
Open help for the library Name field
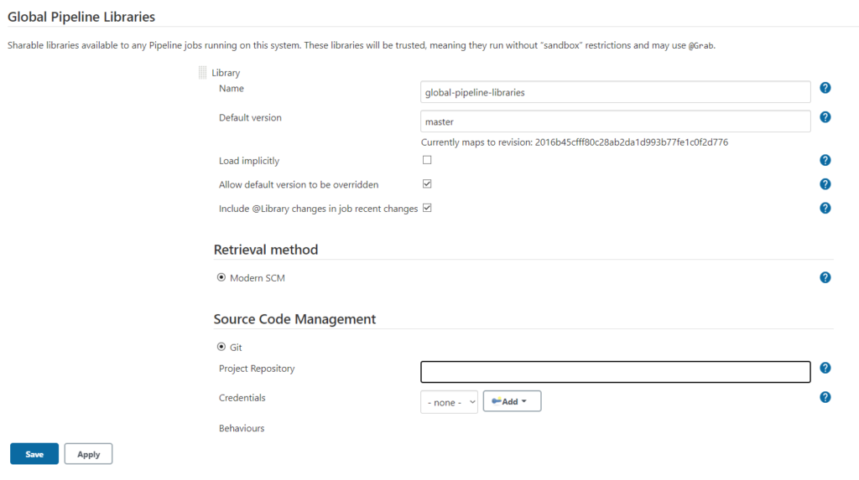(825, 88)
